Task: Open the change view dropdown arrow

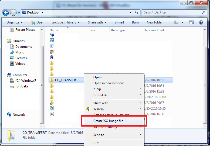Action: [x=182, y=22]
